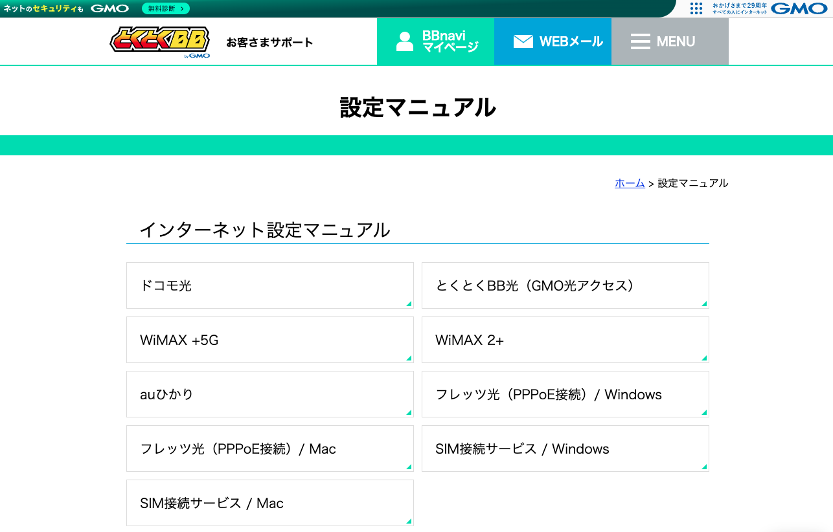Open SIM接続サービス / Mac manual
Viewport: 833px width, 532px height.
270,503
